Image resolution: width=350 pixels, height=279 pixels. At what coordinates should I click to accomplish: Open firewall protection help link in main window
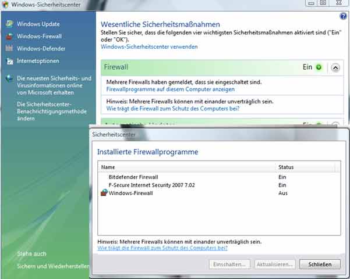point(172,109)
